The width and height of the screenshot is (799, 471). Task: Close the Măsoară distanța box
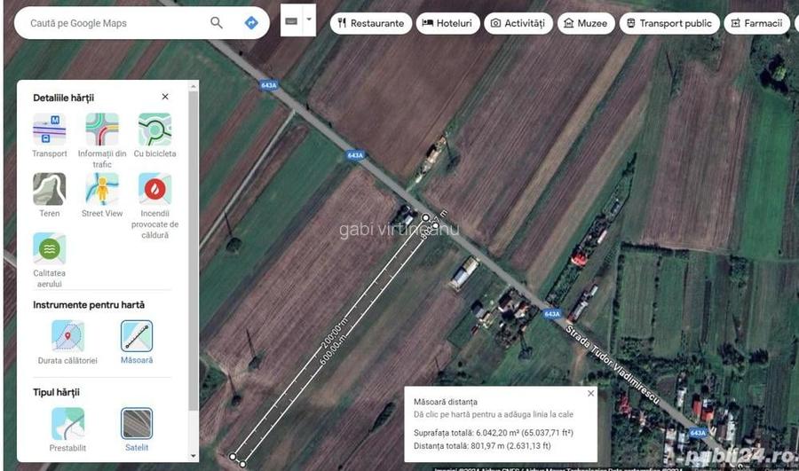pos(590,393)
